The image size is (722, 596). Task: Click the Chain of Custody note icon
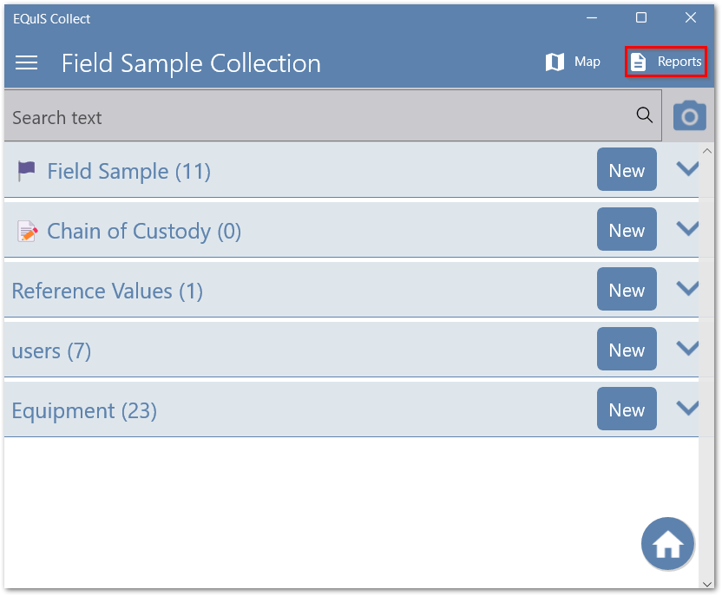[27, 231]
